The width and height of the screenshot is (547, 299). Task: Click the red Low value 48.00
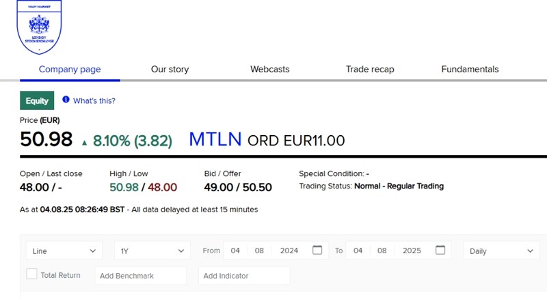[162, 188]
